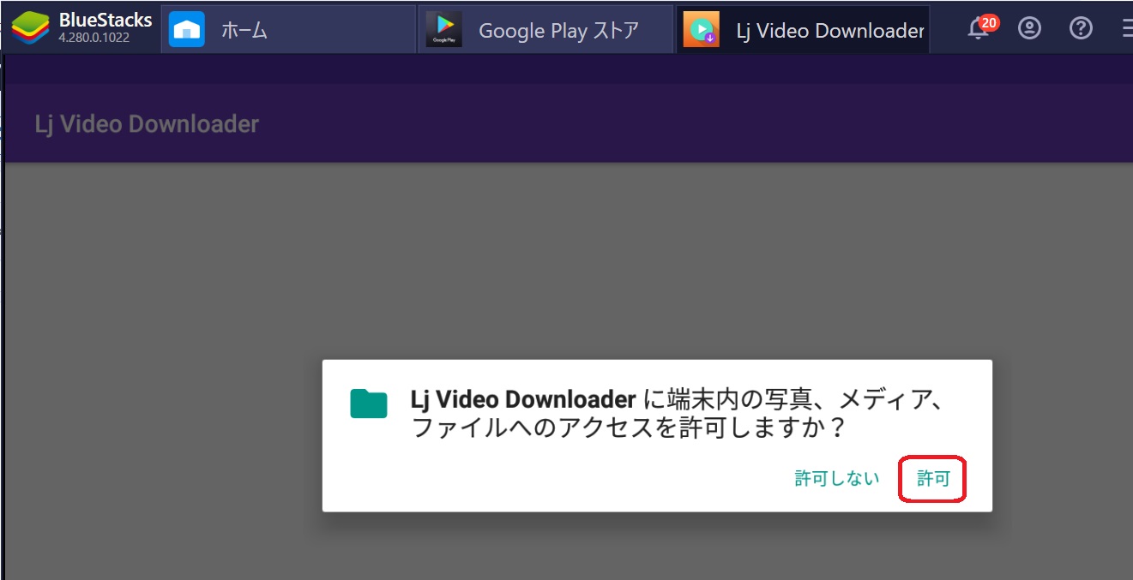Click the Google Play icon in the store tab

point(443,28)
